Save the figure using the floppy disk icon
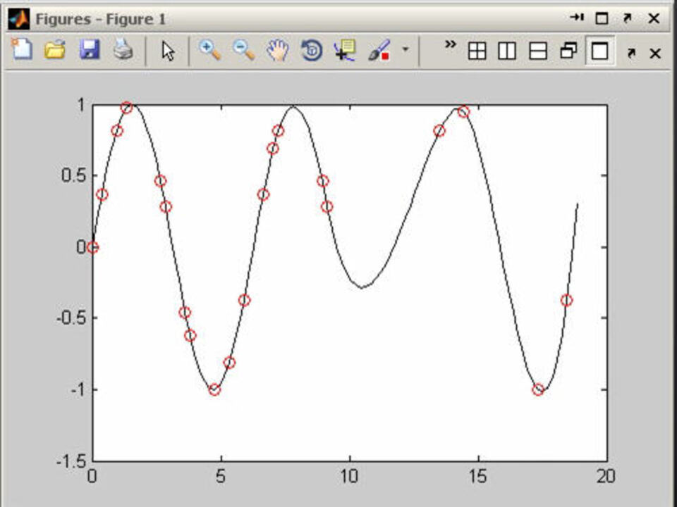 (90, 50)
